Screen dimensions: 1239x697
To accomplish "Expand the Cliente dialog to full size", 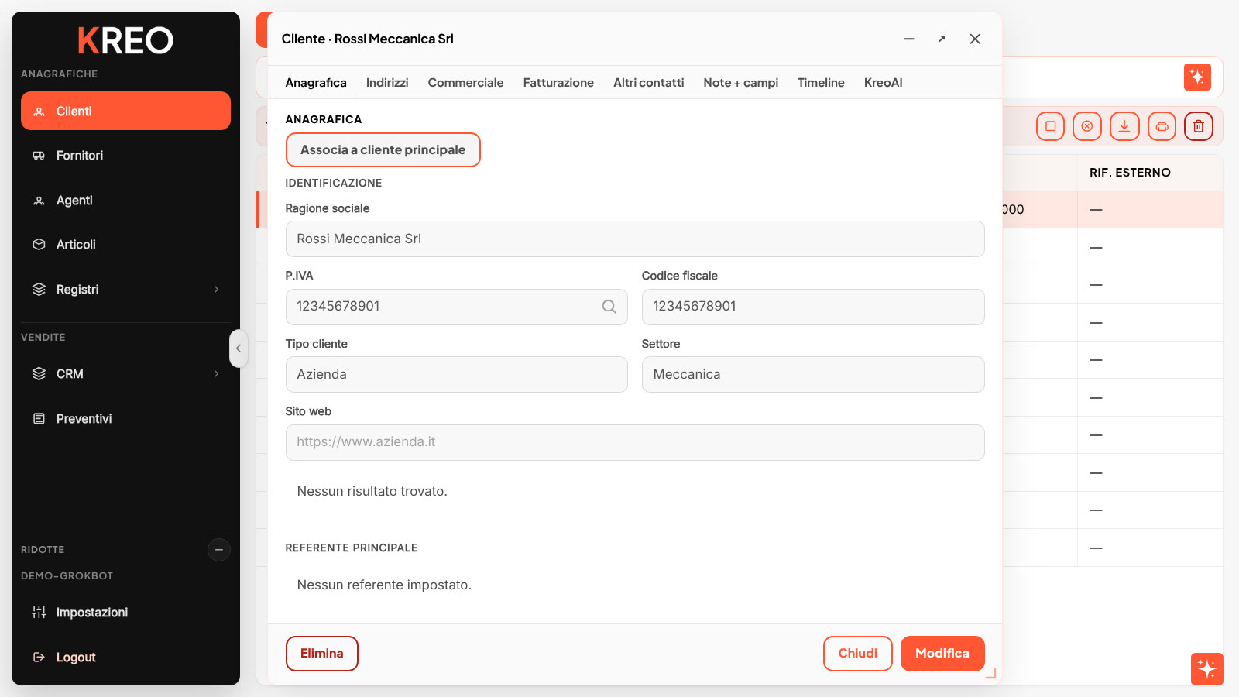I will (942, 39).
